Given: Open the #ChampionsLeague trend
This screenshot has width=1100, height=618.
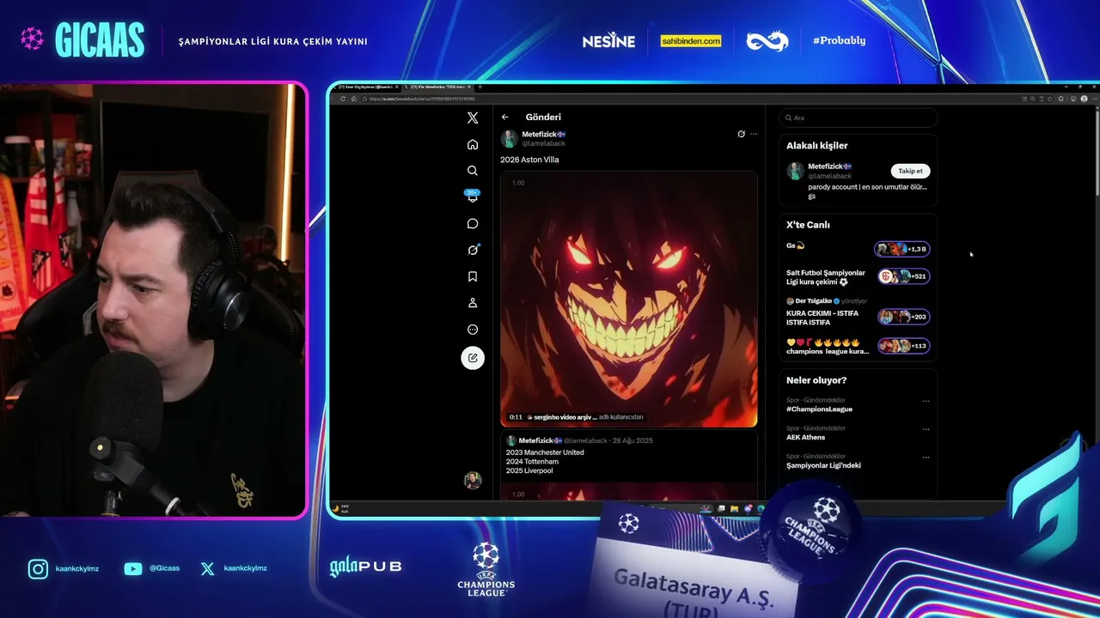Looking at the screenshot, I should point(820,409).
